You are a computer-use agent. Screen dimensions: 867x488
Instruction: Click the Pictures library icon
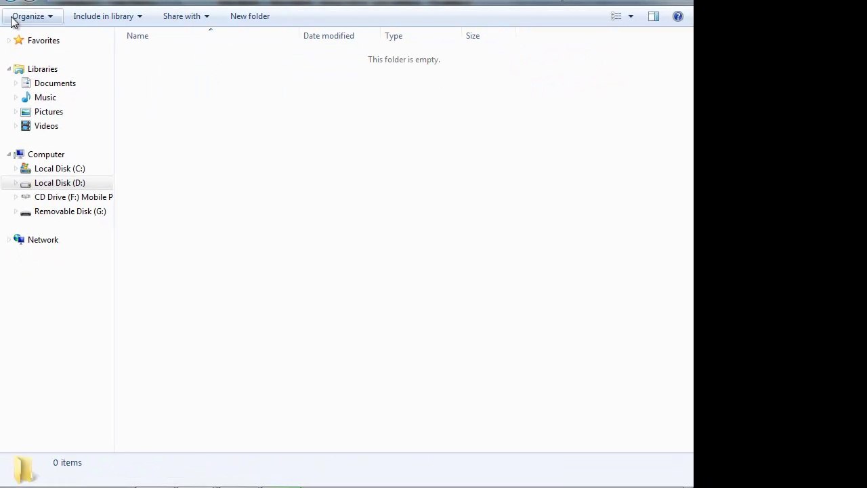(26, 112)
